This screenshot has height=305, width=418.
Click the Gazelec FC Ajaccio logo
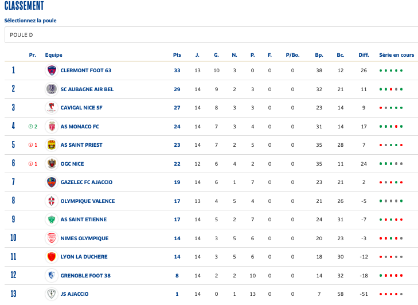pos(52,182)
